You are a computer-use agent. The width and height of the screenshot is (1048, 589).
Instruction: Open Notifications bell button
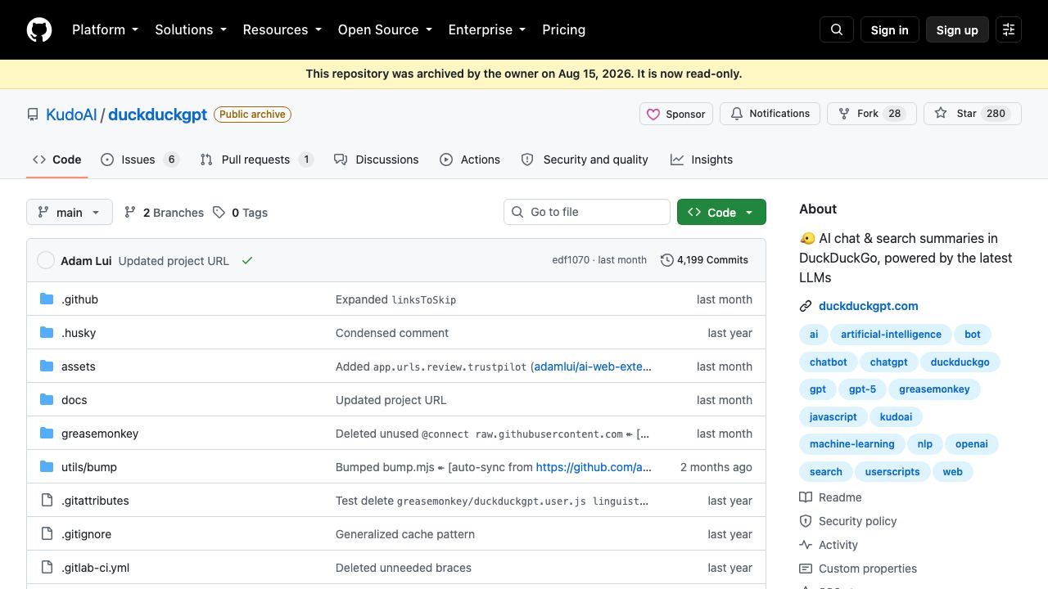(x=770, y=114)
